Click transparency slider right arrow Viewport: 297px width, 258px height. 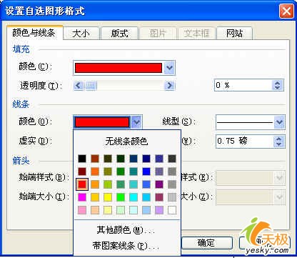point(169,86)
